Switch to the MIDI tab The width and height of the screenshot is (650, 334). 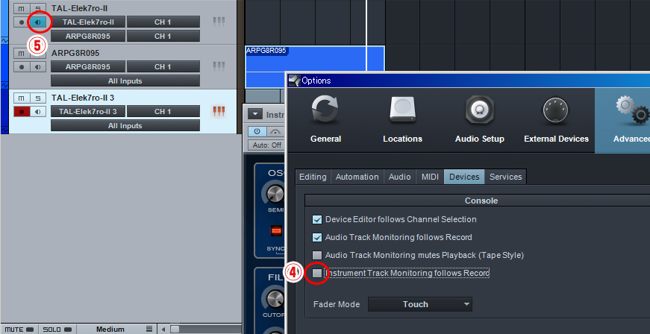click(430, 177)
